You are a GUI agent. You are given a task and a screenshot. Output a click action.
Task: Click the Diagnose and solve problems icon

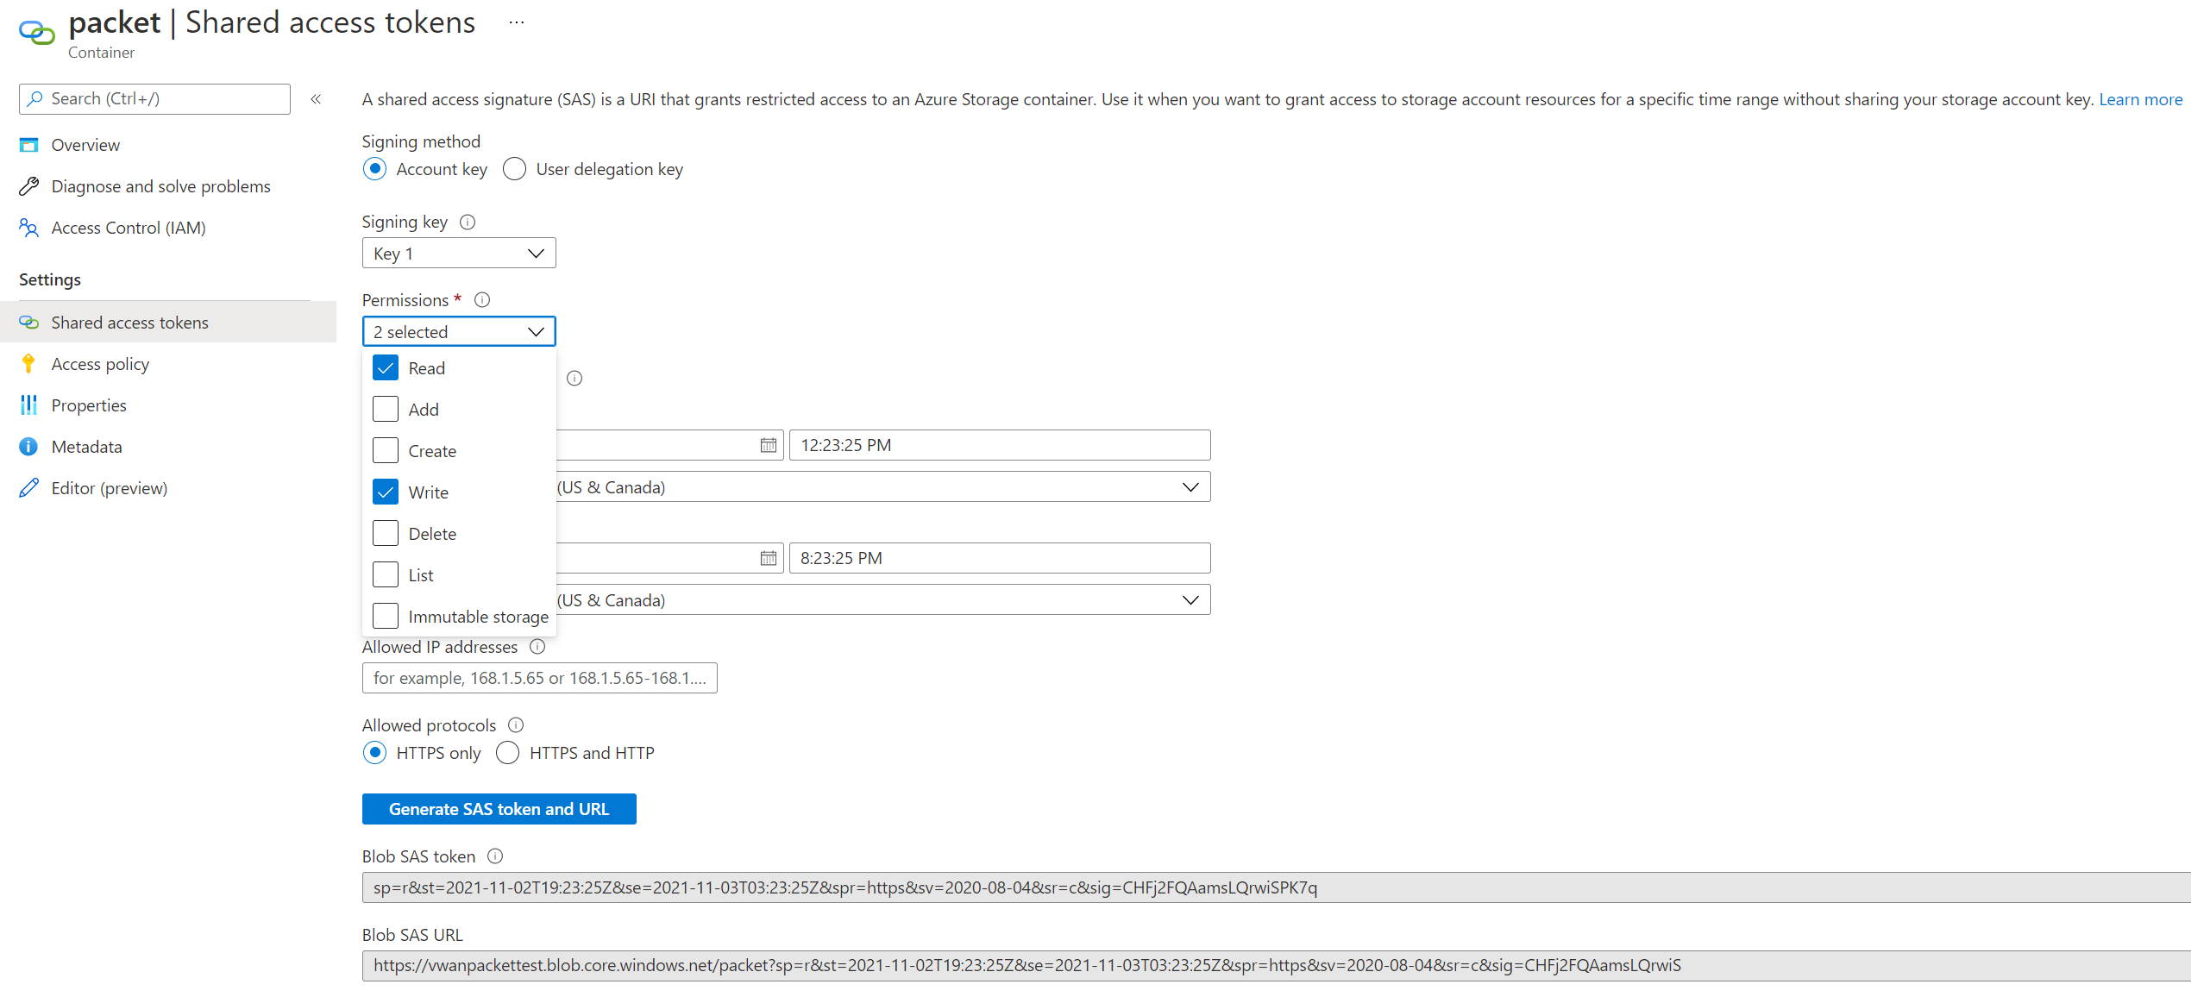[28, 185]
